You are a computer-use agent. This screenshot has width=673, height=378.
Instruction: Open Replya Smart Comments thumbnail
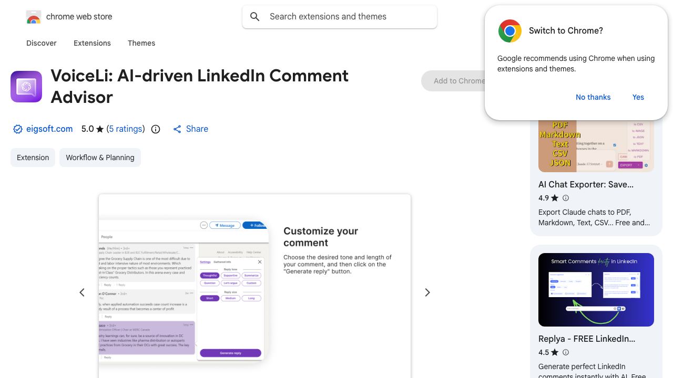(596, 290)
